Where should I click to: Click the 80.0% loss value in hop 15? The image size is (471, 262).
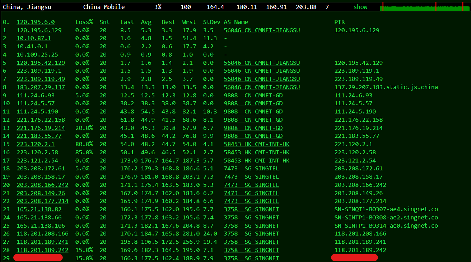(x=84, y=144)
